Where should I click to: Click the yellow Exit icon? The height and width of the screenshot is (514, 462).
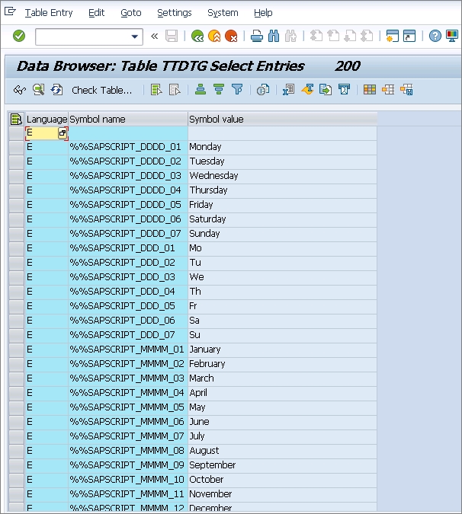pyautogui.click(x=214, y=36)
